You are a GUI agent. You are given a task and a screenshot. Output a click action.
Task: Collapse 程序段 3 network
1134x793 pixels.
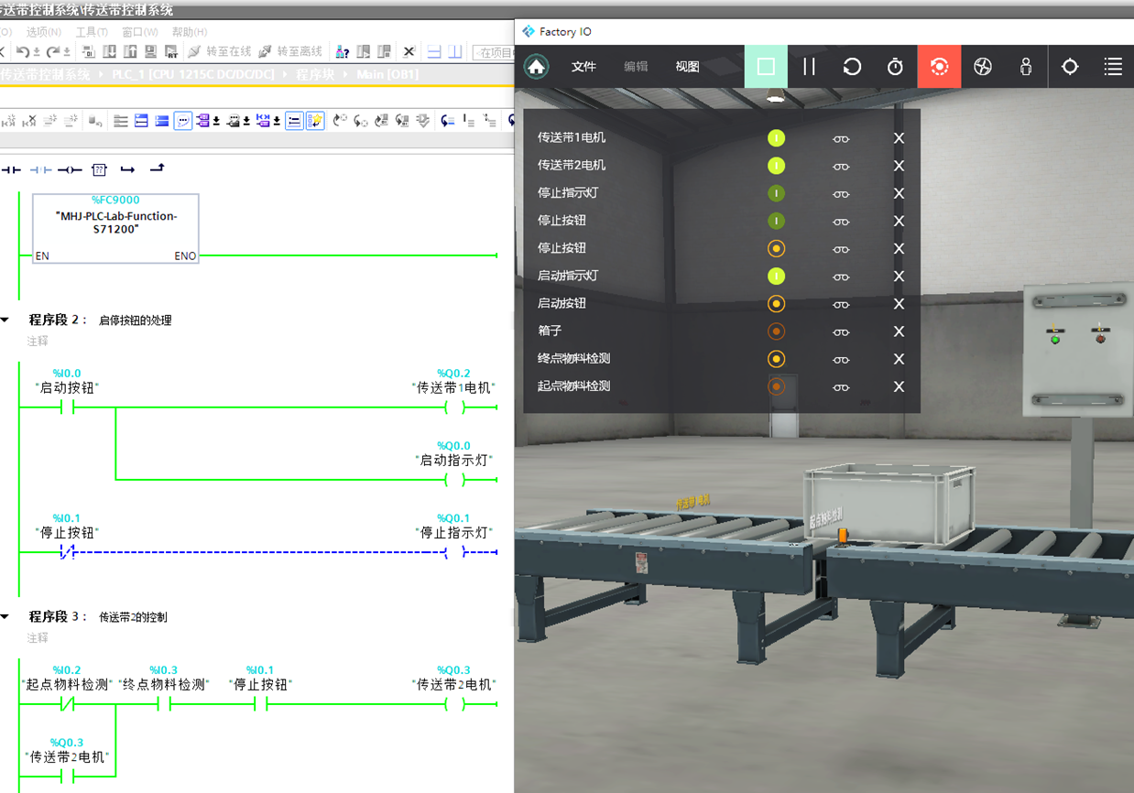click(5, 617)
